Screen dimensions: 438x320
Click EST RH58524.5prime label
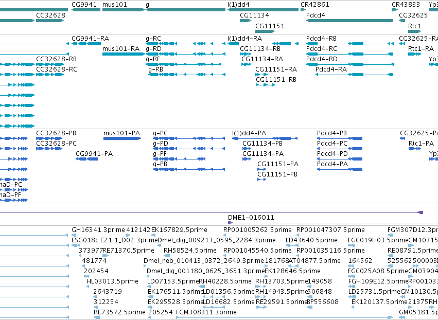[x=190, y=251]
